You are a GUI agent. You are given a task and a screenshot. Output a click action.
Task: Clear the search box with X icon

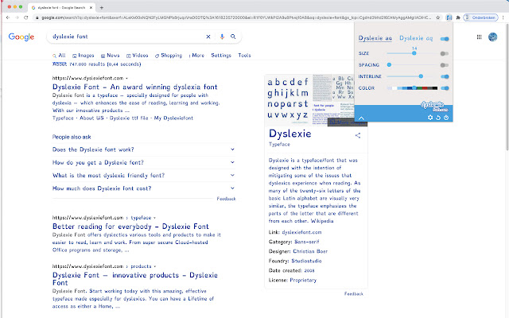(x=208, y=37)
